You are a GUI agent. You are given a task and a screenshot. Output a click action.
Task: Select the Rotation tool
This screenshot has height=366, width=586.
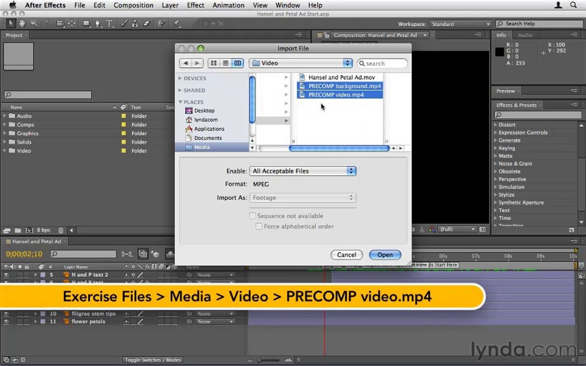click(49, 23)
